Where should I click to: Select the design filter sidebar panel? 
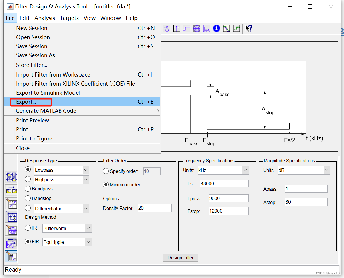click(11, 256)
